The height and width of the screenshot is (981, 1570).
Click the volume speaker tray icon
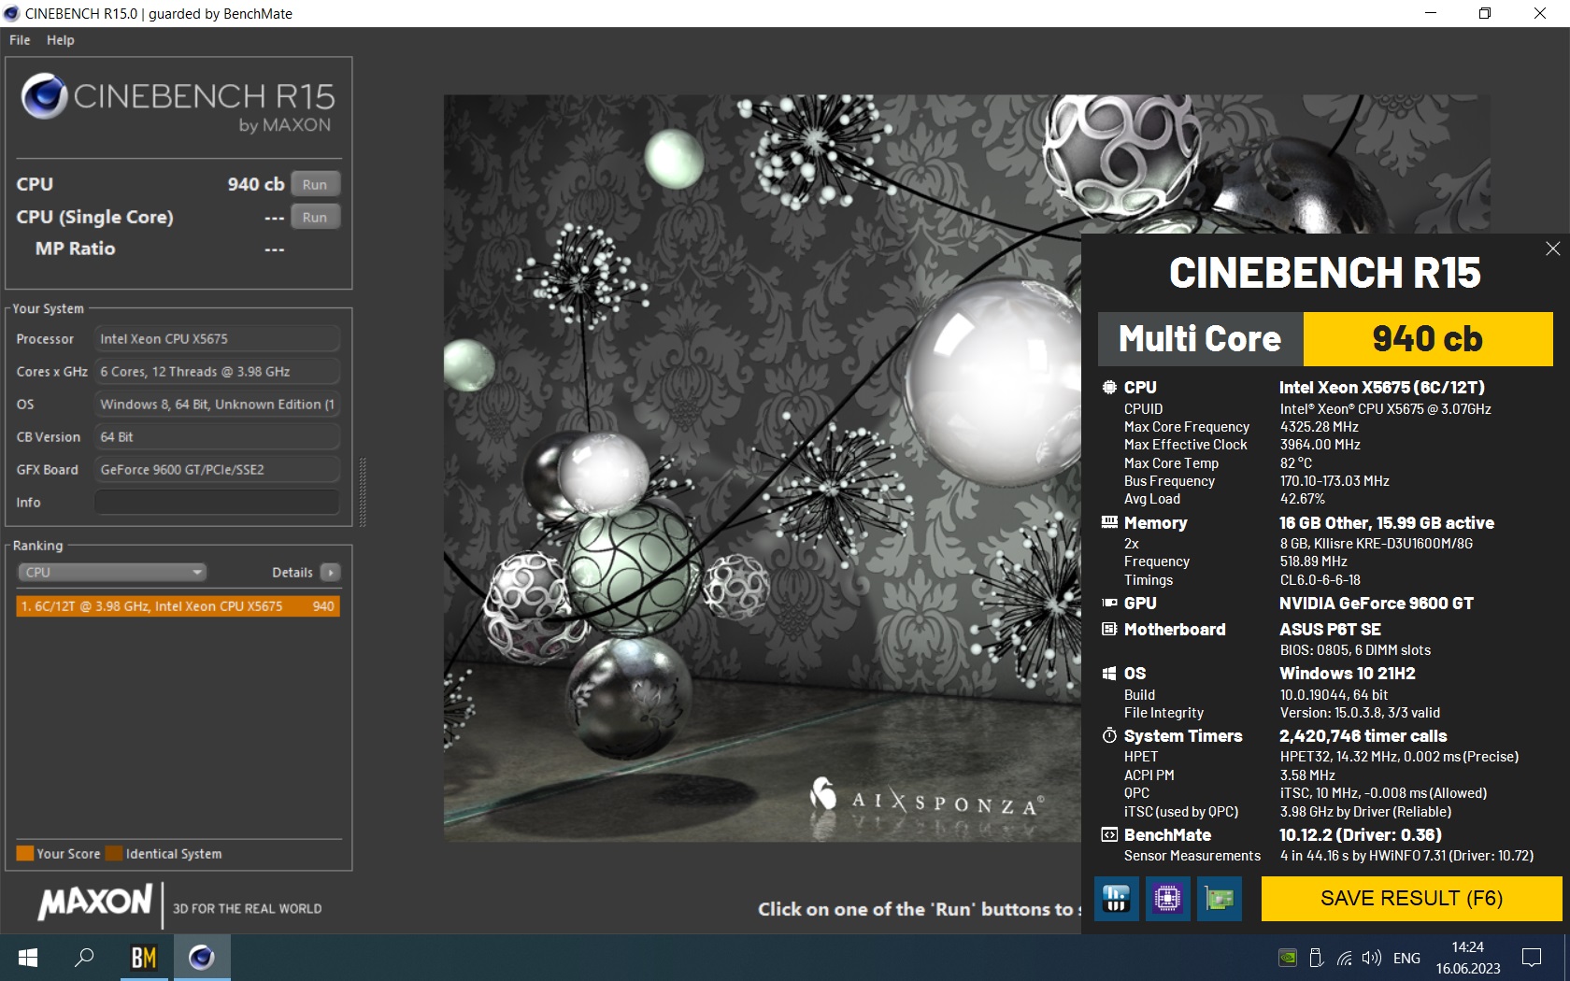click(x=1371, y=958)
